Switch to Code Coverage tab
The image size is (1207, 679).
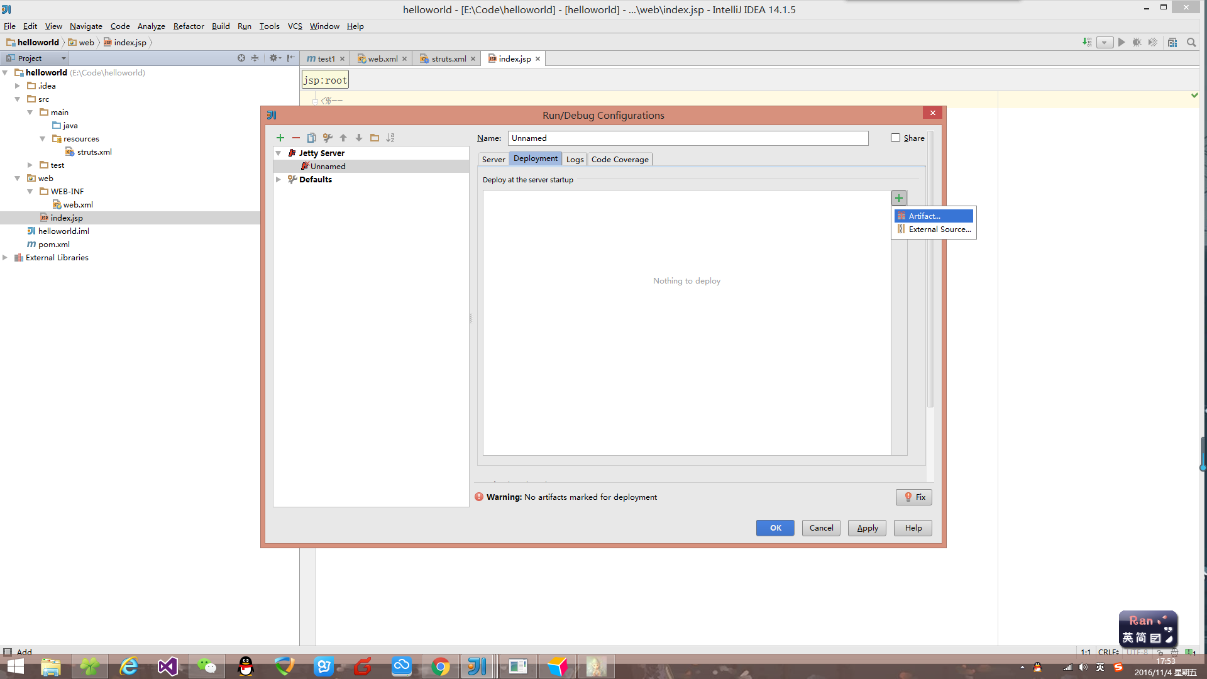620,159
